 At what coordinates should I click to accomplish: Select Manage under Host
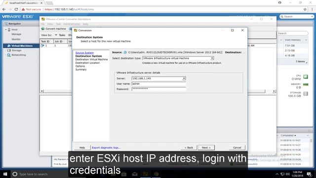pyautogui.click(x=16, y=34)
